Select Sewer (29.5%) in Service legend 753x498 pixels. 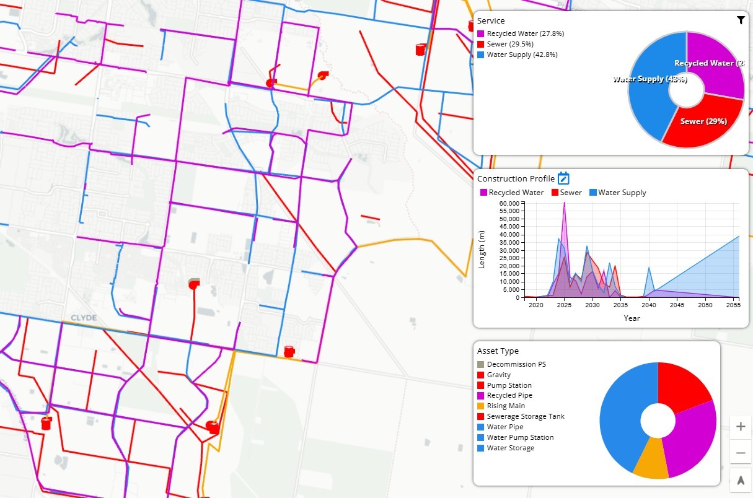point(509,44)
